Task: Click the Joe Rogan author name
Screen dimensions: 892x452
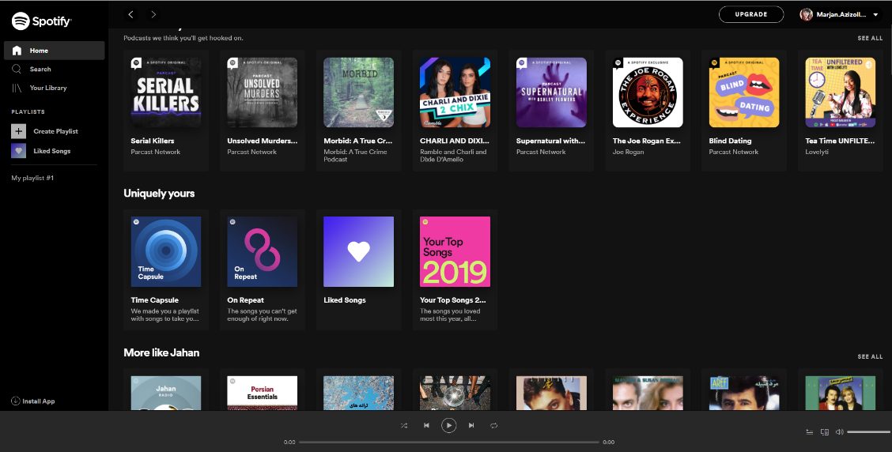Action: click(628, 152)
